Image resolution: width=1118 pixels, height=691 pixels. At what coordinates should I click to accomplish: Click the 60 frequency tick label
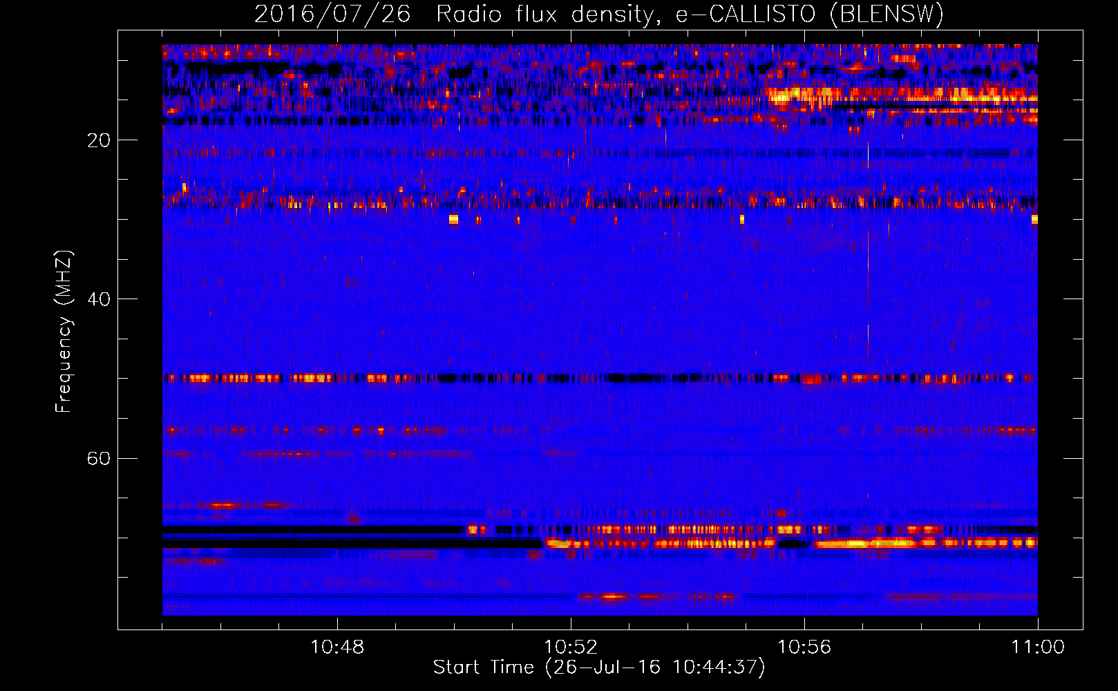(x=99, y=458)
